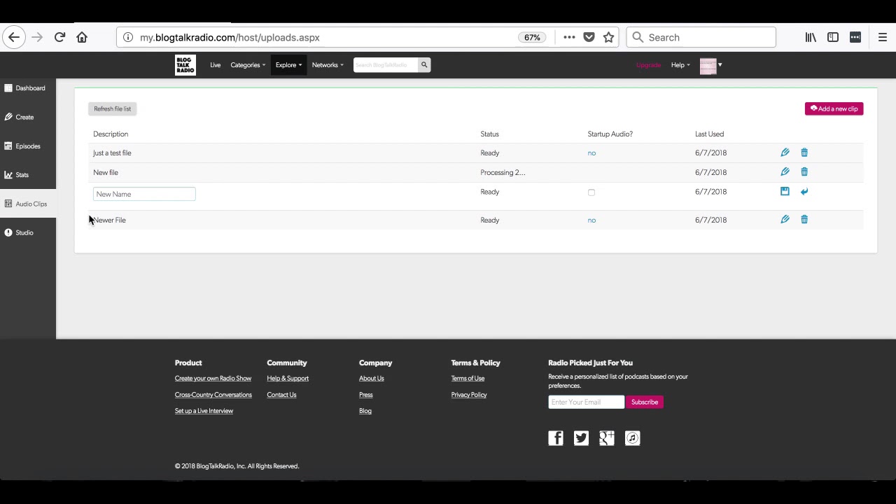Delete the 'Newer File' clip
Screen dimensions: 896x504
[x=804, y=220]
